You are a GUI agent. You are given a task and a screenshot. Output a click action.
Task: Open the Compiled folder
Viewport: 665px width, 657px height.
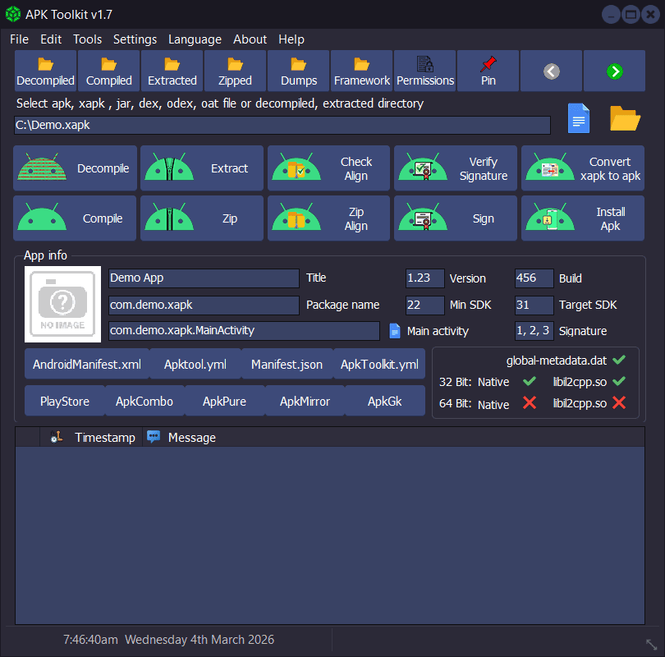click(108, 71)
